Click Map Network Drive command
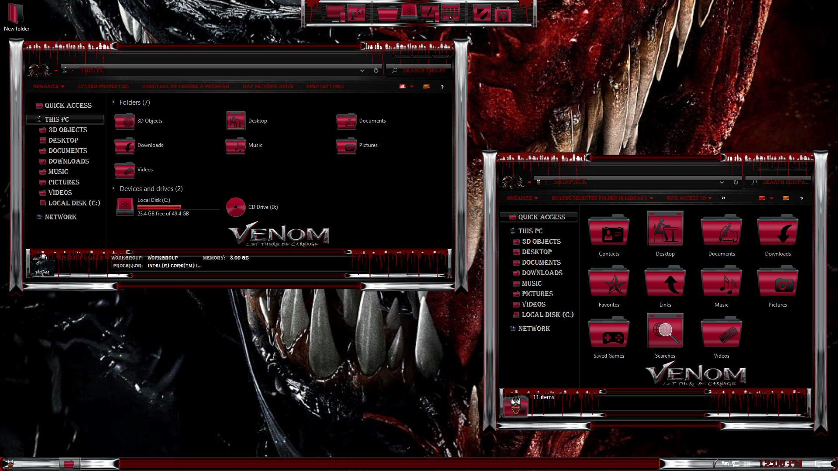The image size is (838, 471). (268, 87)
